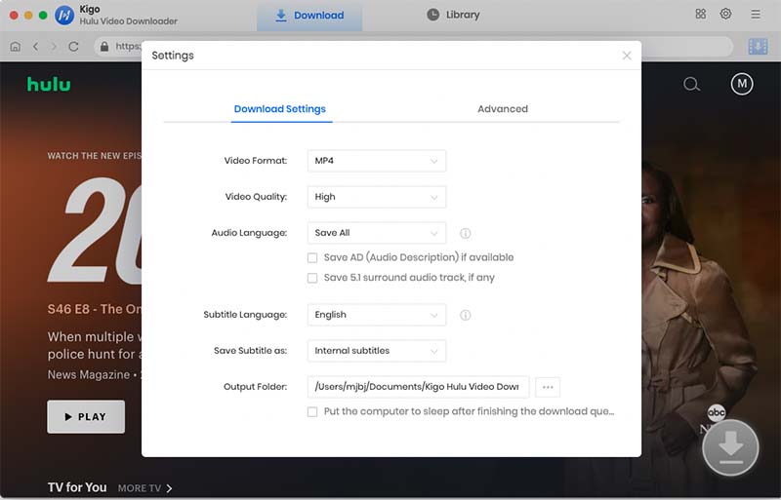Open the hamburger menu icon

coord(756,15)
